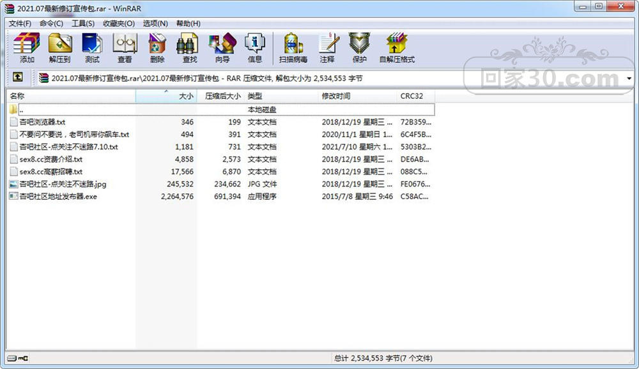Select file 不要问不要说，老司机带你飙车.txt
The width and height of the screenshot is (639, 369).
tap(74, 135)
